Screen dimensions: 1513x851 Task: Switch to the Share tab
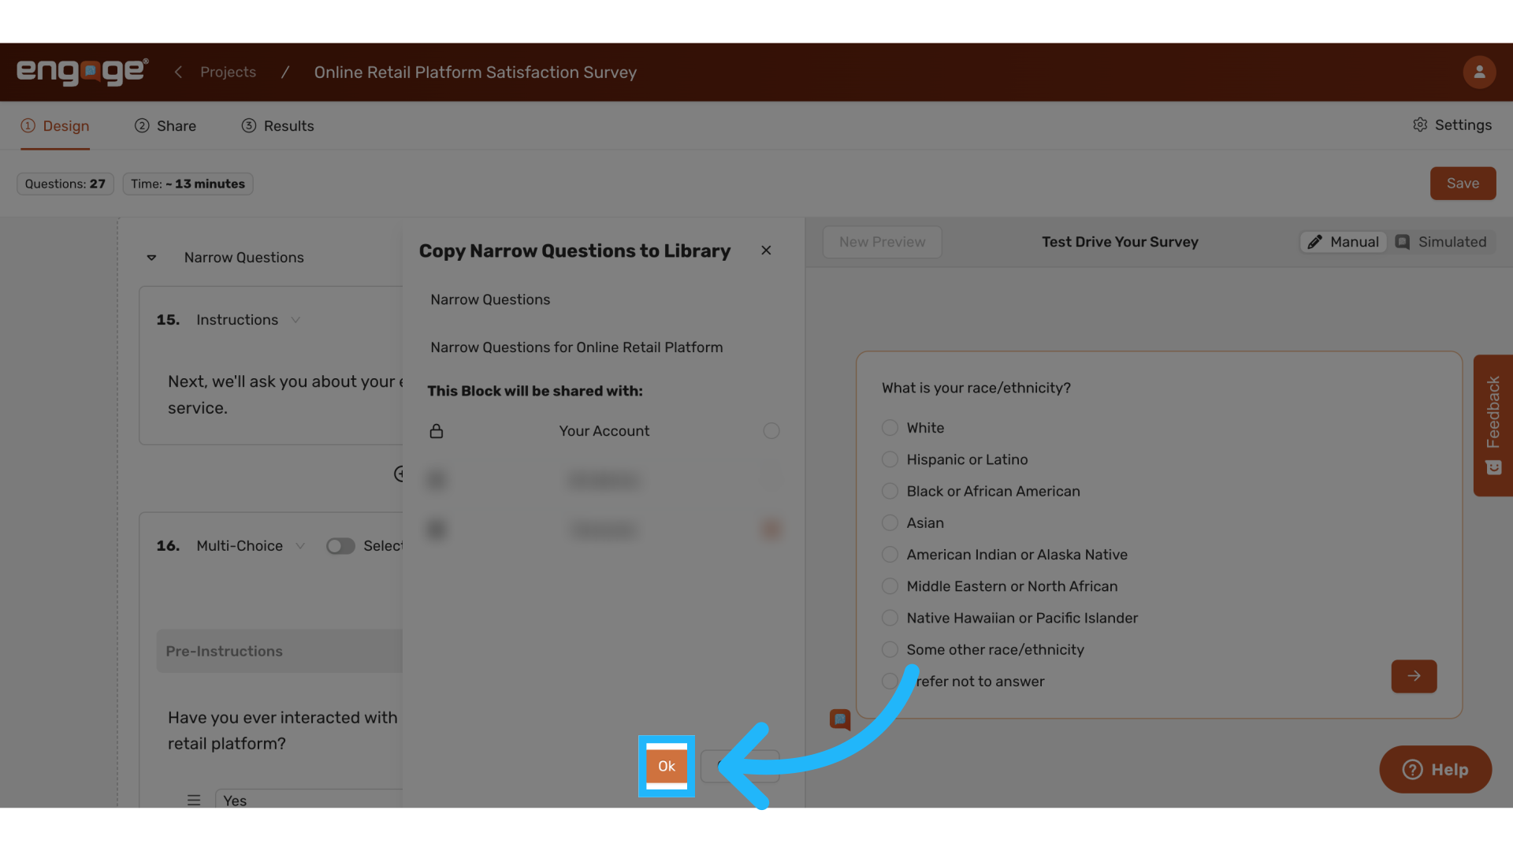pos(165,126)
